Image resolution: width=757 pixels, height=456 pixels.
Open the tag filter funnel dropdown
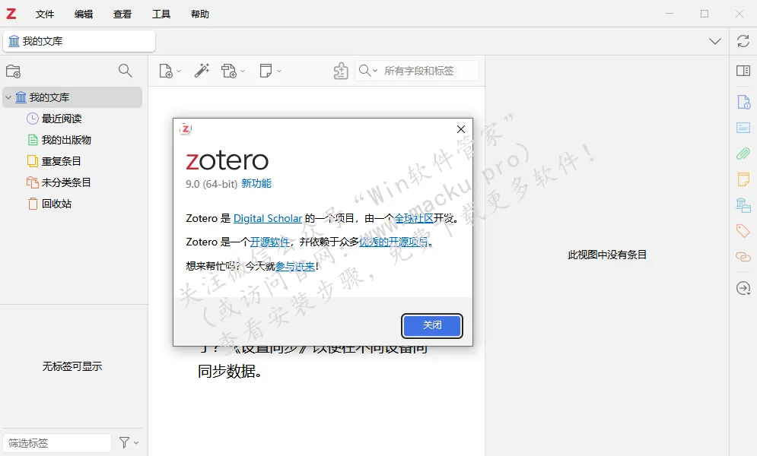(129, 442)
